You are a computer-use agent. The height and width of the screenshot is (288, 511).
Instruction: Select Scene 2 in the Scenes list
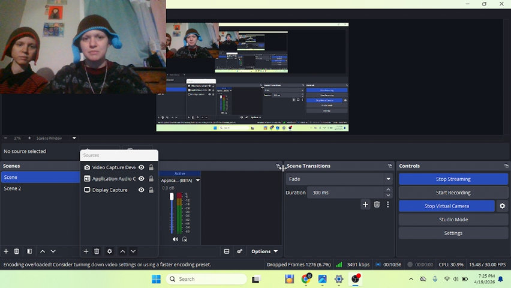coord(40,188)
